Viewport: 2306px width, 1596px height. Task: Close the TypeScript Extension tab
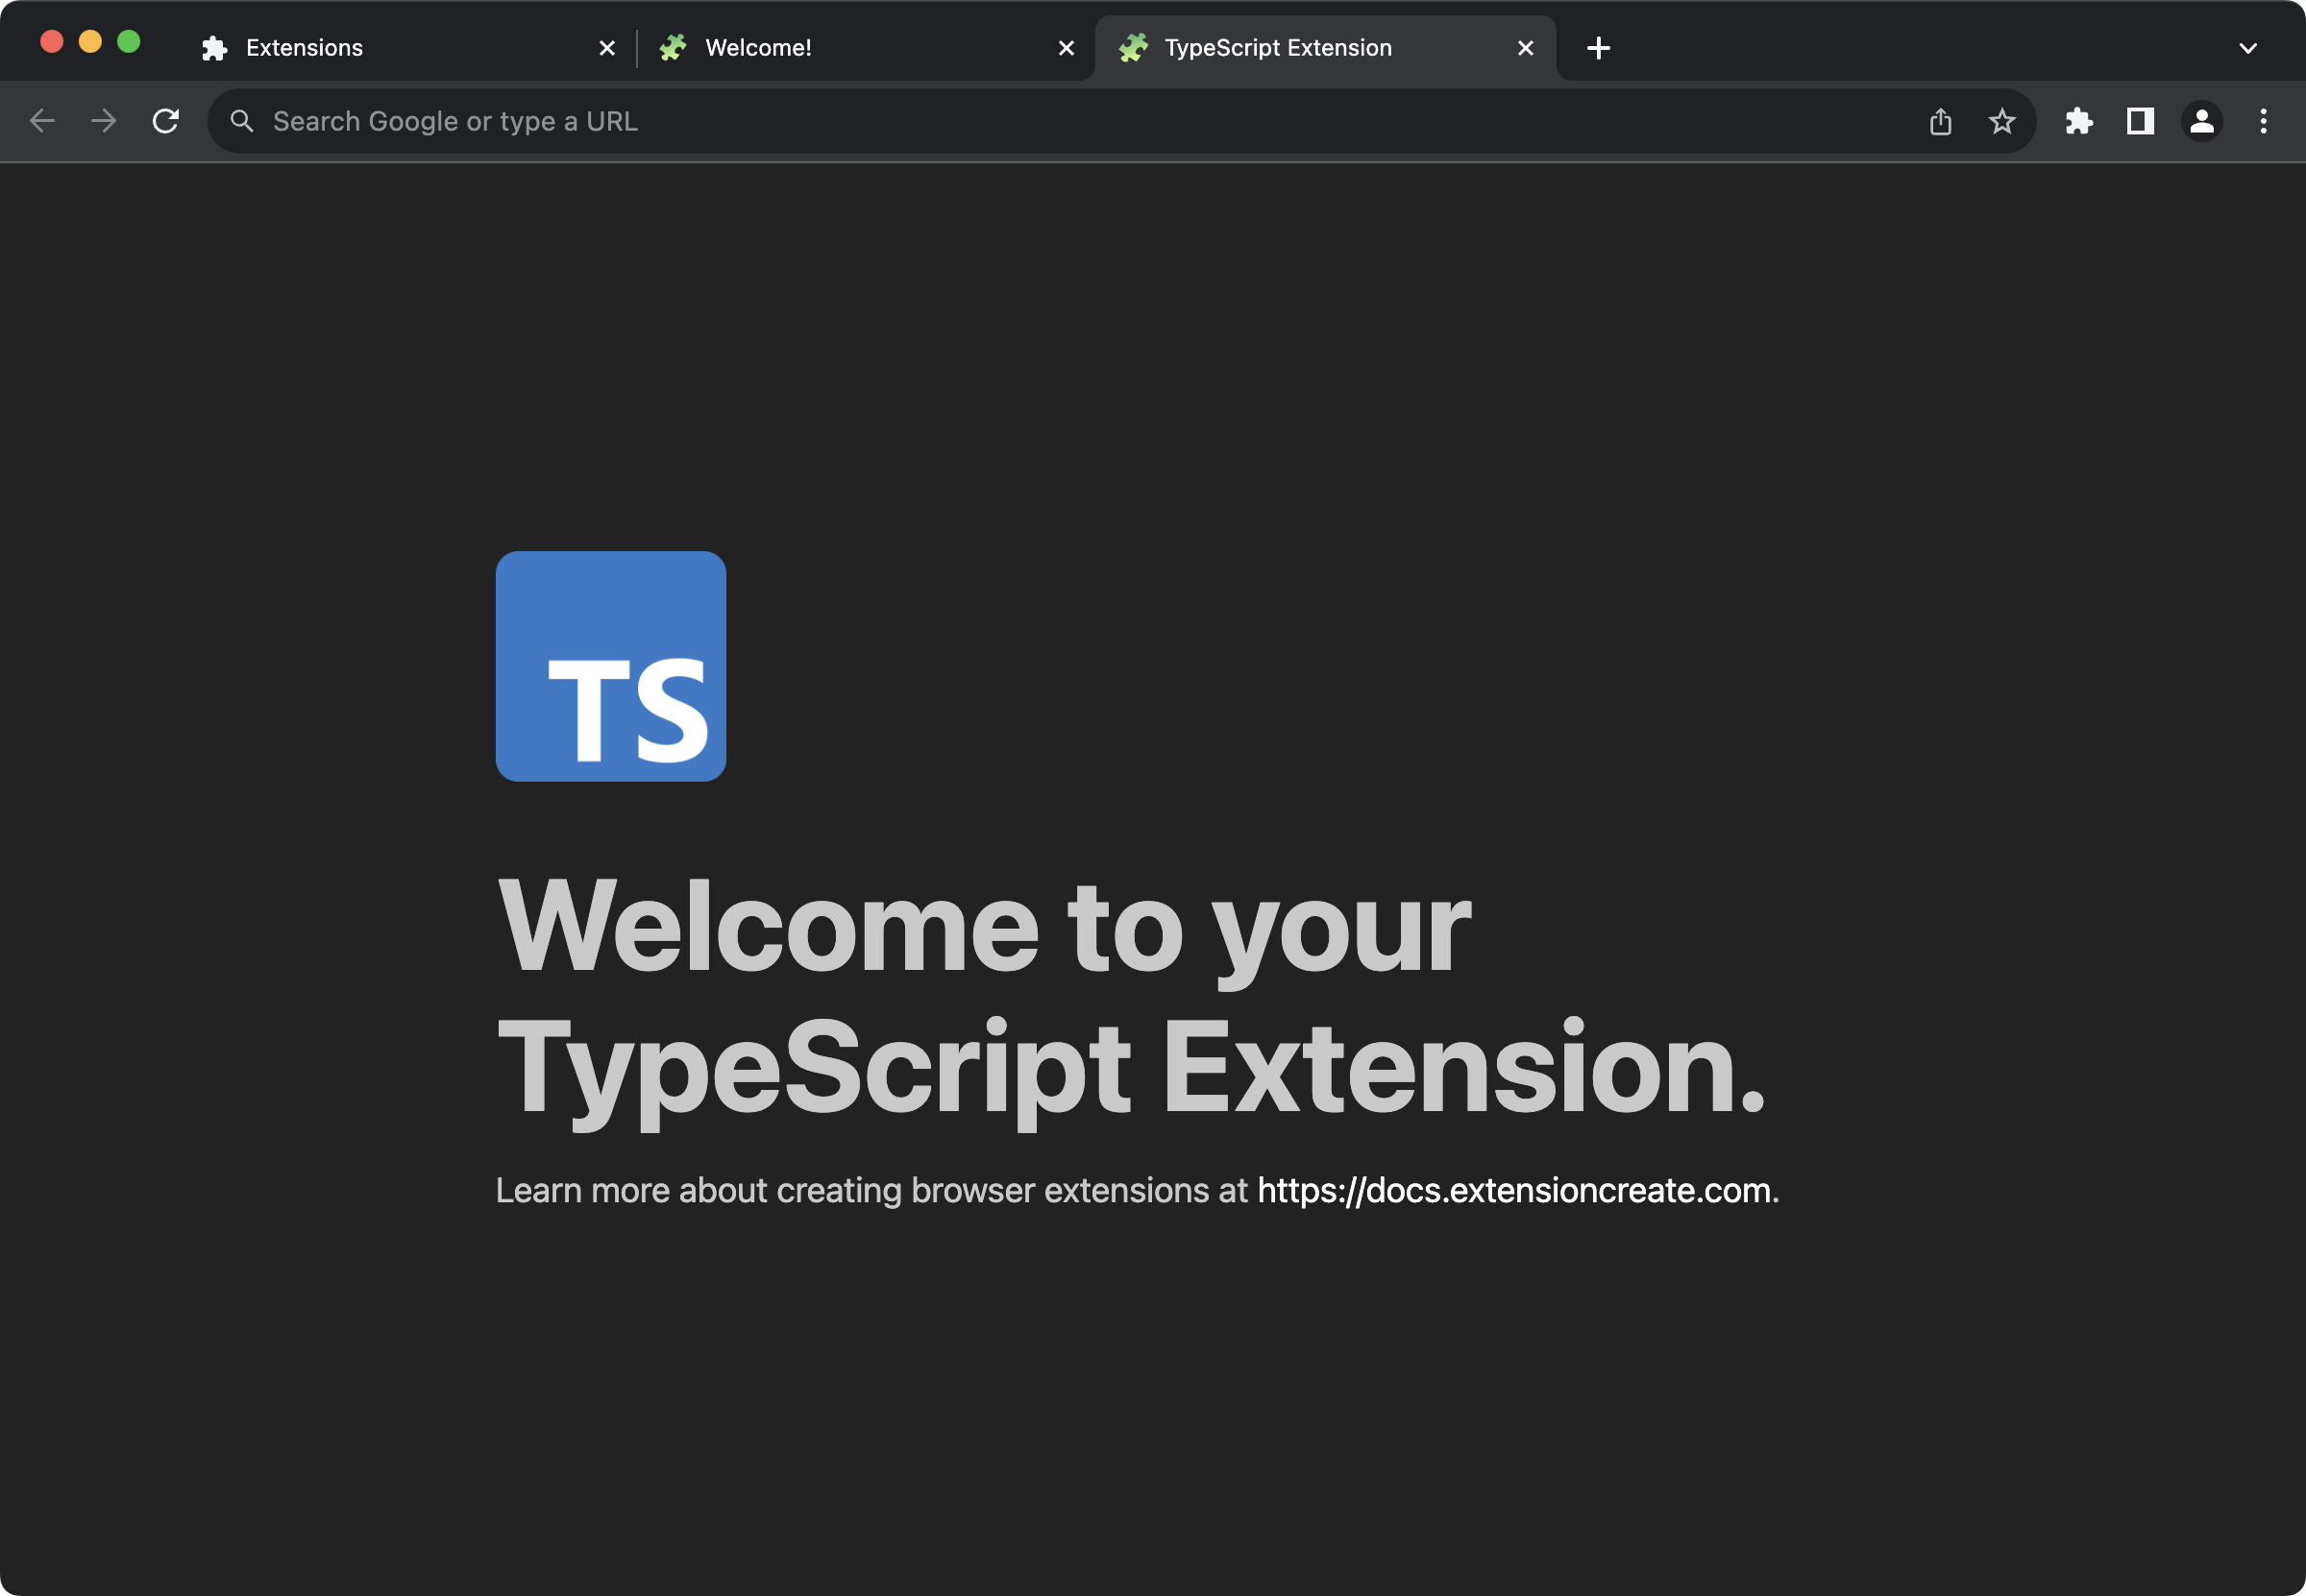[1526, 48]
